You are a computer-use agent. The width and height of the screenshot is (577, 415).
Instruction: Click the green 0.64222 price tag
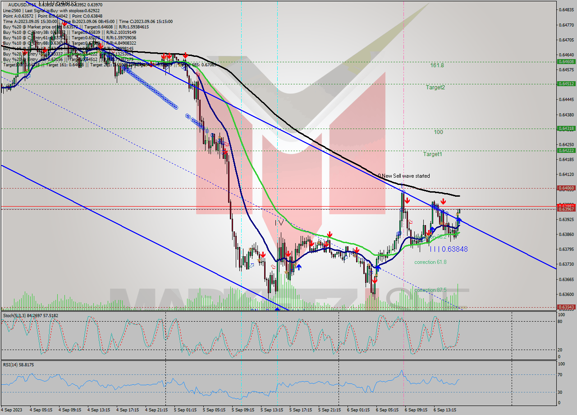tap(566, 150)
